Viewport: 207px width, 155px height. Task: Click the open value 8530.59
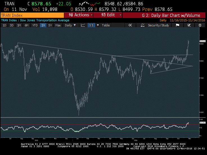[84, 9]
